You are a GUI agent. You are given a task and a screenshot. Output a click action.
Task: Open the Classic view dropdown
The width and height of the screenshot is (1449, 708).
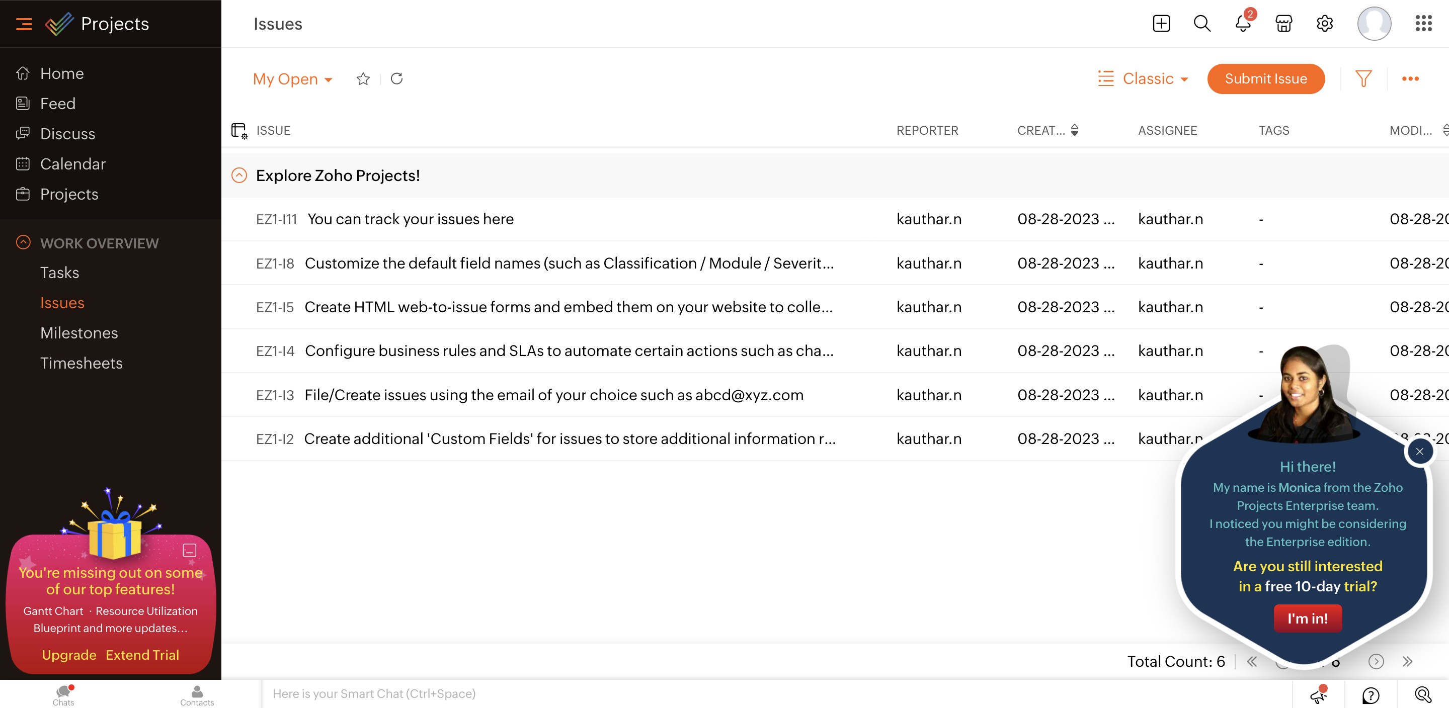[1143, 79]
